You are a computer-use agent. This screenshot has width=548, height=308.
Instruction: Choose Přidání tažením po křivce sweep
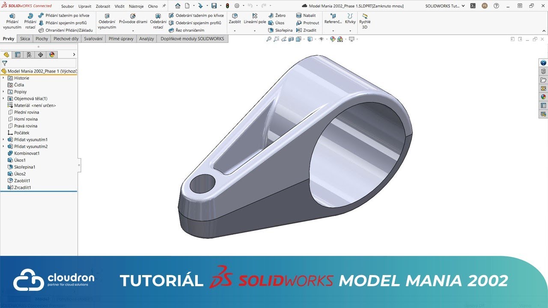(x=63, y=15)
